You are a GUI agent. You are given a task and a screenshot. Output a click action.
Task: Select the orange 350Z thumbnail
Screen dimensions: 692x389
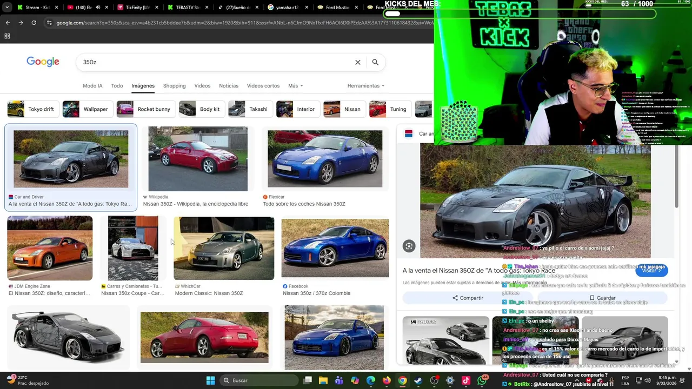50,248
